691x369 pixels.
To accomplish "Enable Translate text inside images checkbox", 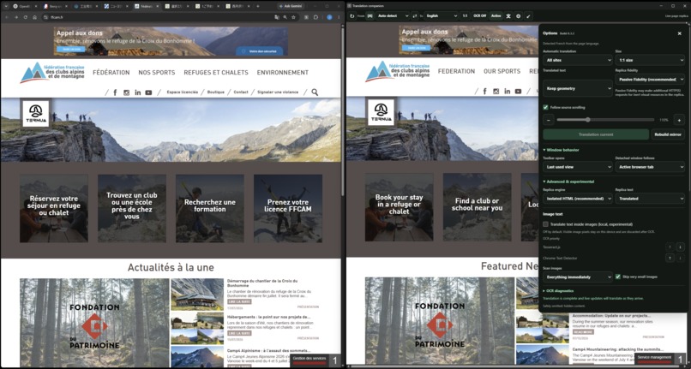I will pyautogui.click(x=545, y=224).
